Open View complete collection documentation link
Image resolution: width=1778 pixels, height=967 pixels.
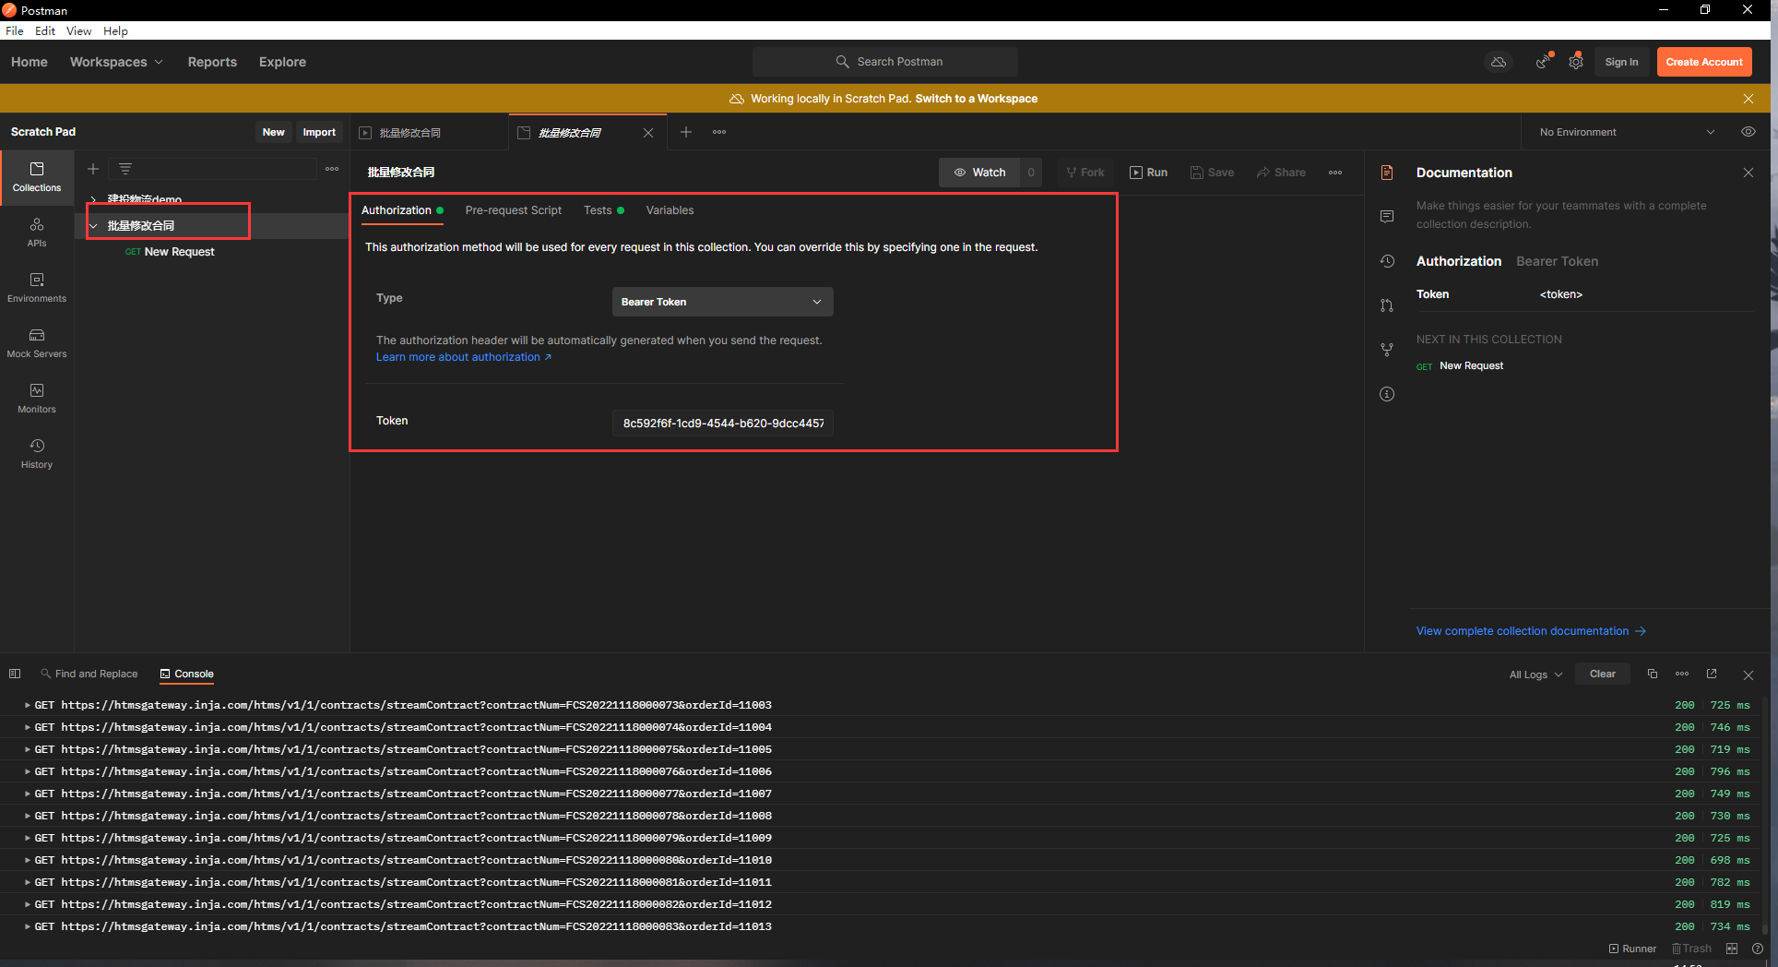(1531, 631)
